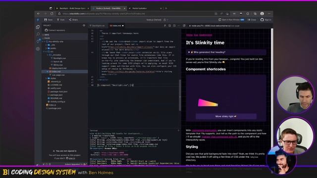Image resolution: width=317 pixels, height=178 pixels.
Task: Click the gradient slinky shape in preview
Action: 208,103
